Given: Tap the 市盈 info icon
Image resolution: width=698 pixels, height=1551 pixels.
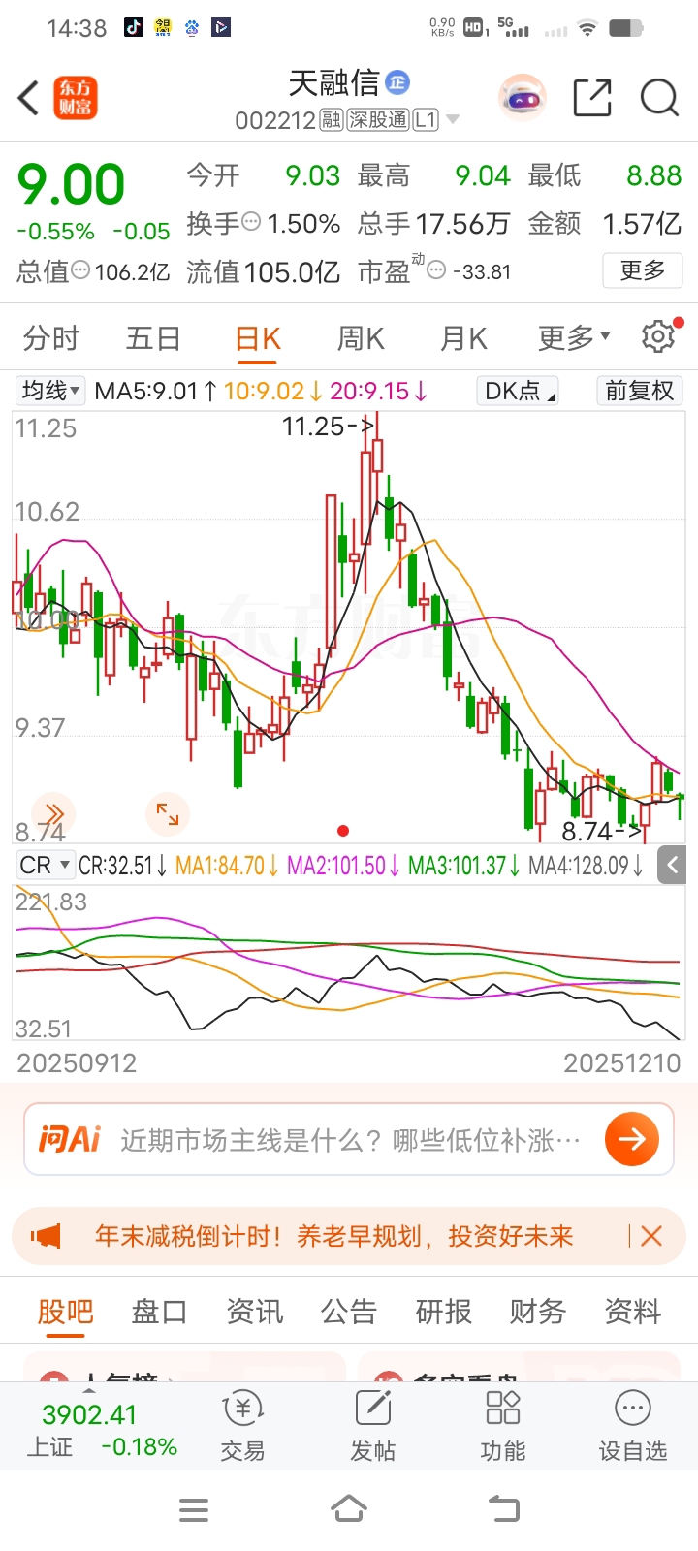Looking at the screenshot, I should point(436,270).
